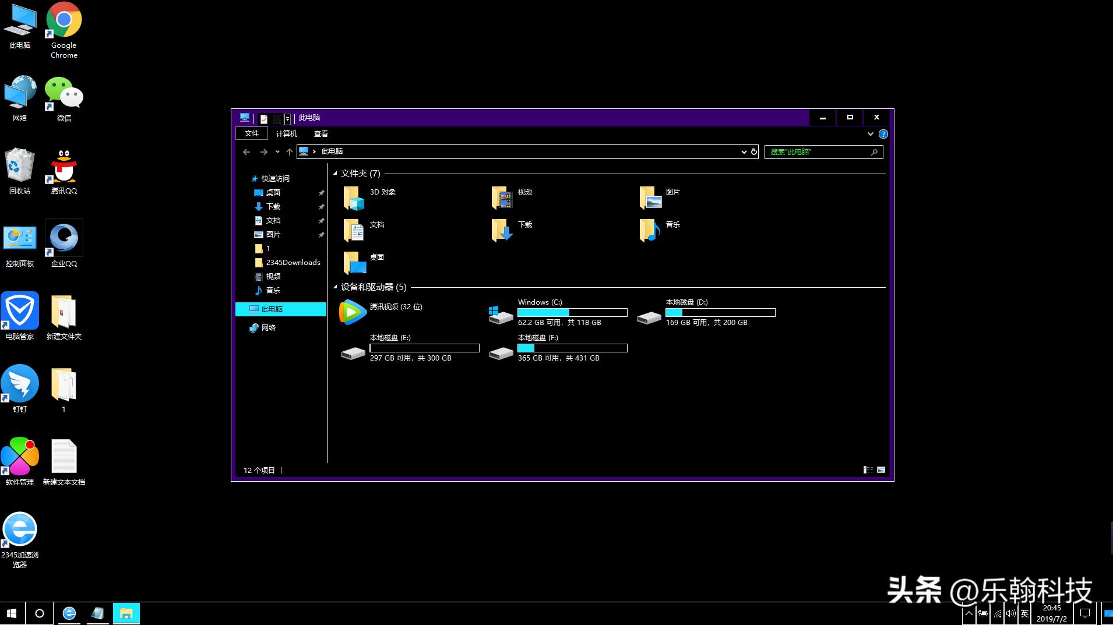Open the Help question mark icon

pyautogui.click(x=883, y=134)
